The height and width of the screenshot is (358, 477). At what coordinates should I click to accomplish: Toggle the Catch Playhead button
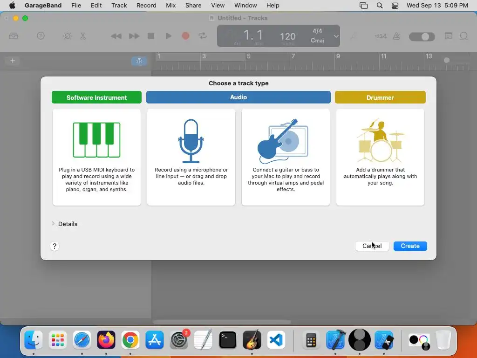(139, 61)
